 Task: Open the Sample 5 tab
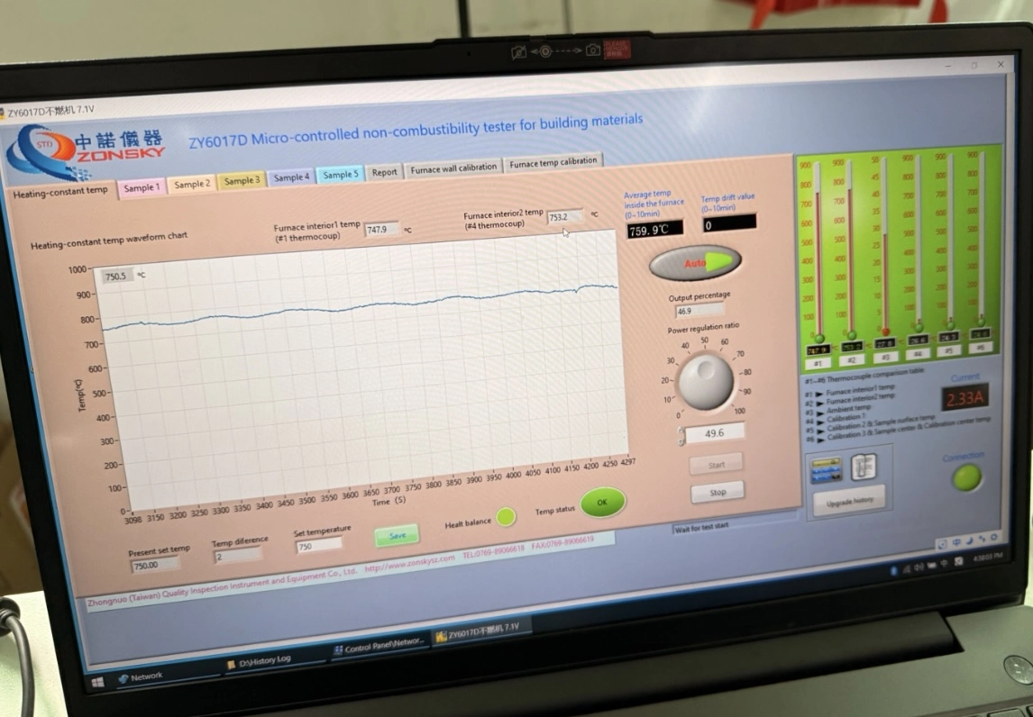(x=340, y=175)
